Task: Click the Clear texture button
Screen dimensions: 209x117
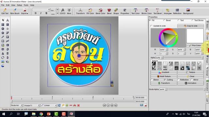Action: pos(190,76)
